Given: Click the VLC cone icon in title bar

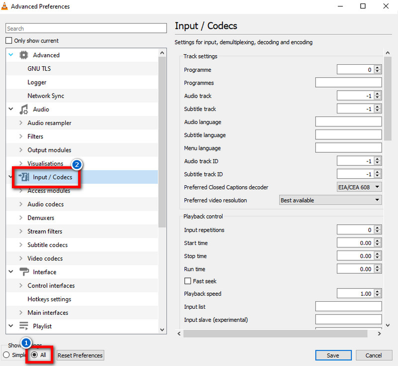Looking at the screenshot, I should click(x=4, y=6).
